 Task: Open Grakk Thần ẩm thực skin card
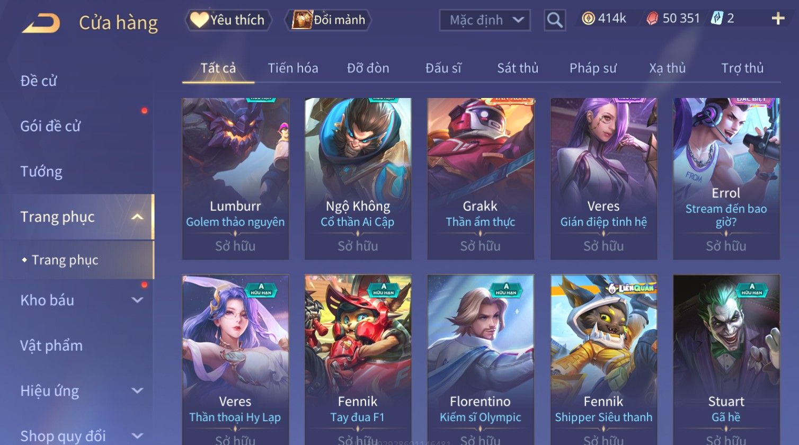481,179
